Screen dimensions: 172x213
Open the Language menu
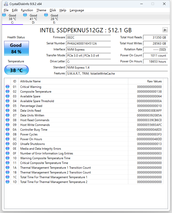77,10
